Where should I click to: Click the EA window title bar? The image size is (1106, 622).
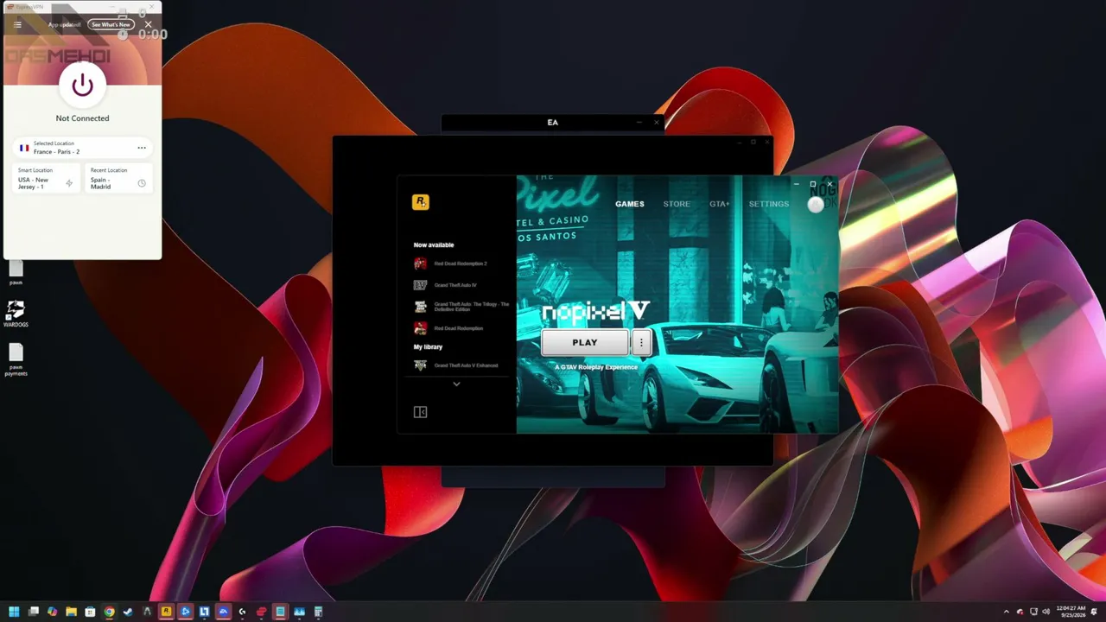point(553,123)
